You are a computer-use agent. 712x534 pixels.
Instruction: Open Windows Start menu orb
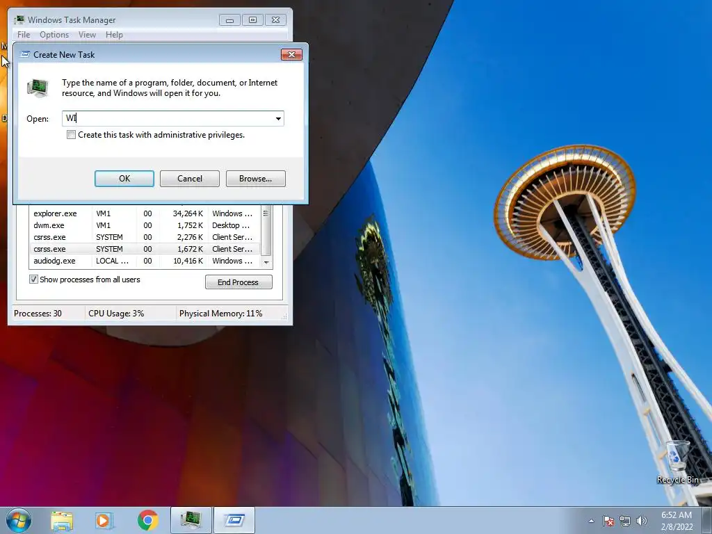19,520
